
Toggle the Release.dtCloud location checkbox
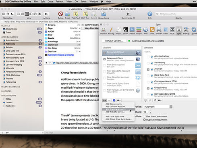(x=104, y=59)
